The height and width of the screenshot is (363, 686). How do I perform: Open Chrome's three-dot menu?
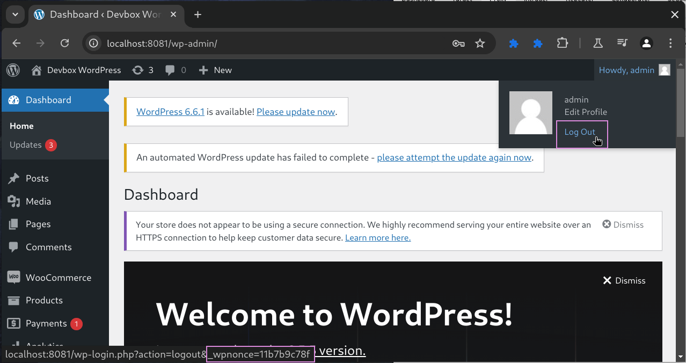[x=670, y=43]
